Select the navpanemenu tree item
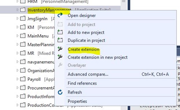The height and width of the screenshot is (110, 180). (41, 62)
